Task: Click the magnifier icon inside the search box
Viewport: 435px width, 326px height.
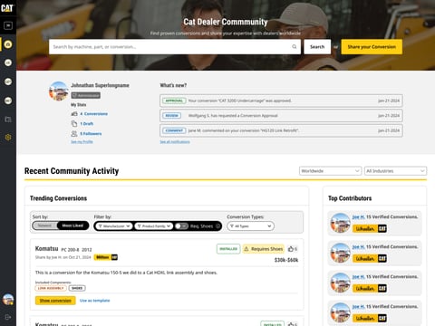Action: [x=295, y=47]
